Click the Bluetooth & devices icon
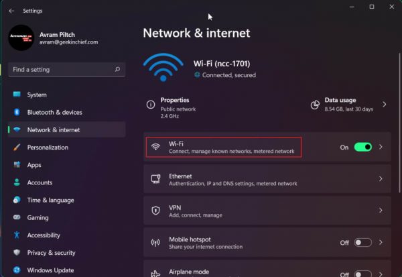This screenshot has height=277, width=402. (x=17, y=112)
